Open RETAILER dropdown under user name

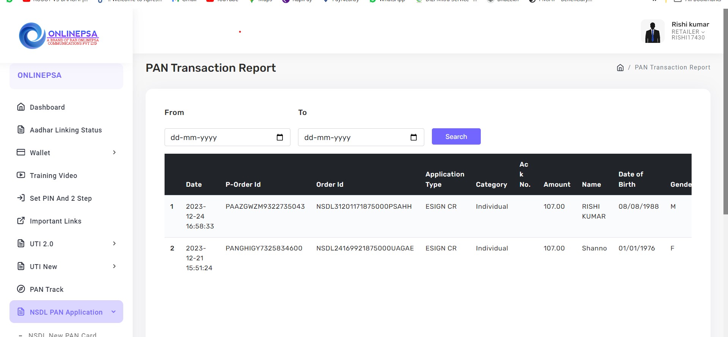(688, 32)
